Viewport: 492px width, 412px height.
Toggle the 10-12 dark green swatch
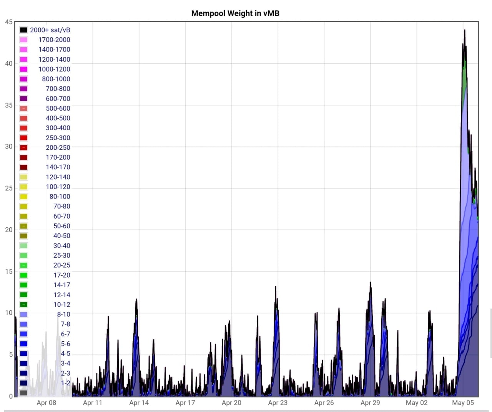(23, 304)
